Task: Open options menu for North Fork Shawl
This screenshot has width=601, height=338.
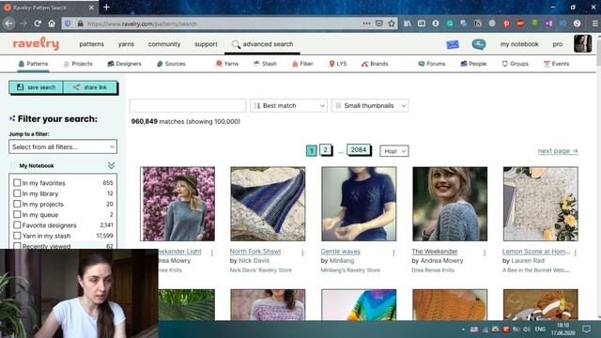Action: click(x=302, y=253)
